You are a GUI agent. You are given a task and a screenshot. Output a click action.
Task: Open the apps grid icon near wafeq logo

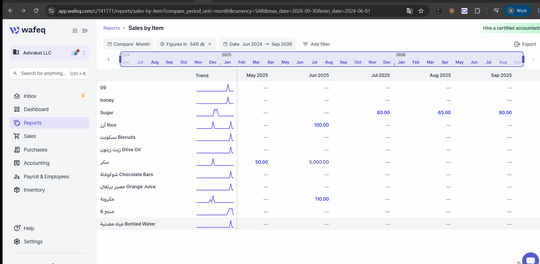click(x=75, y=31)
